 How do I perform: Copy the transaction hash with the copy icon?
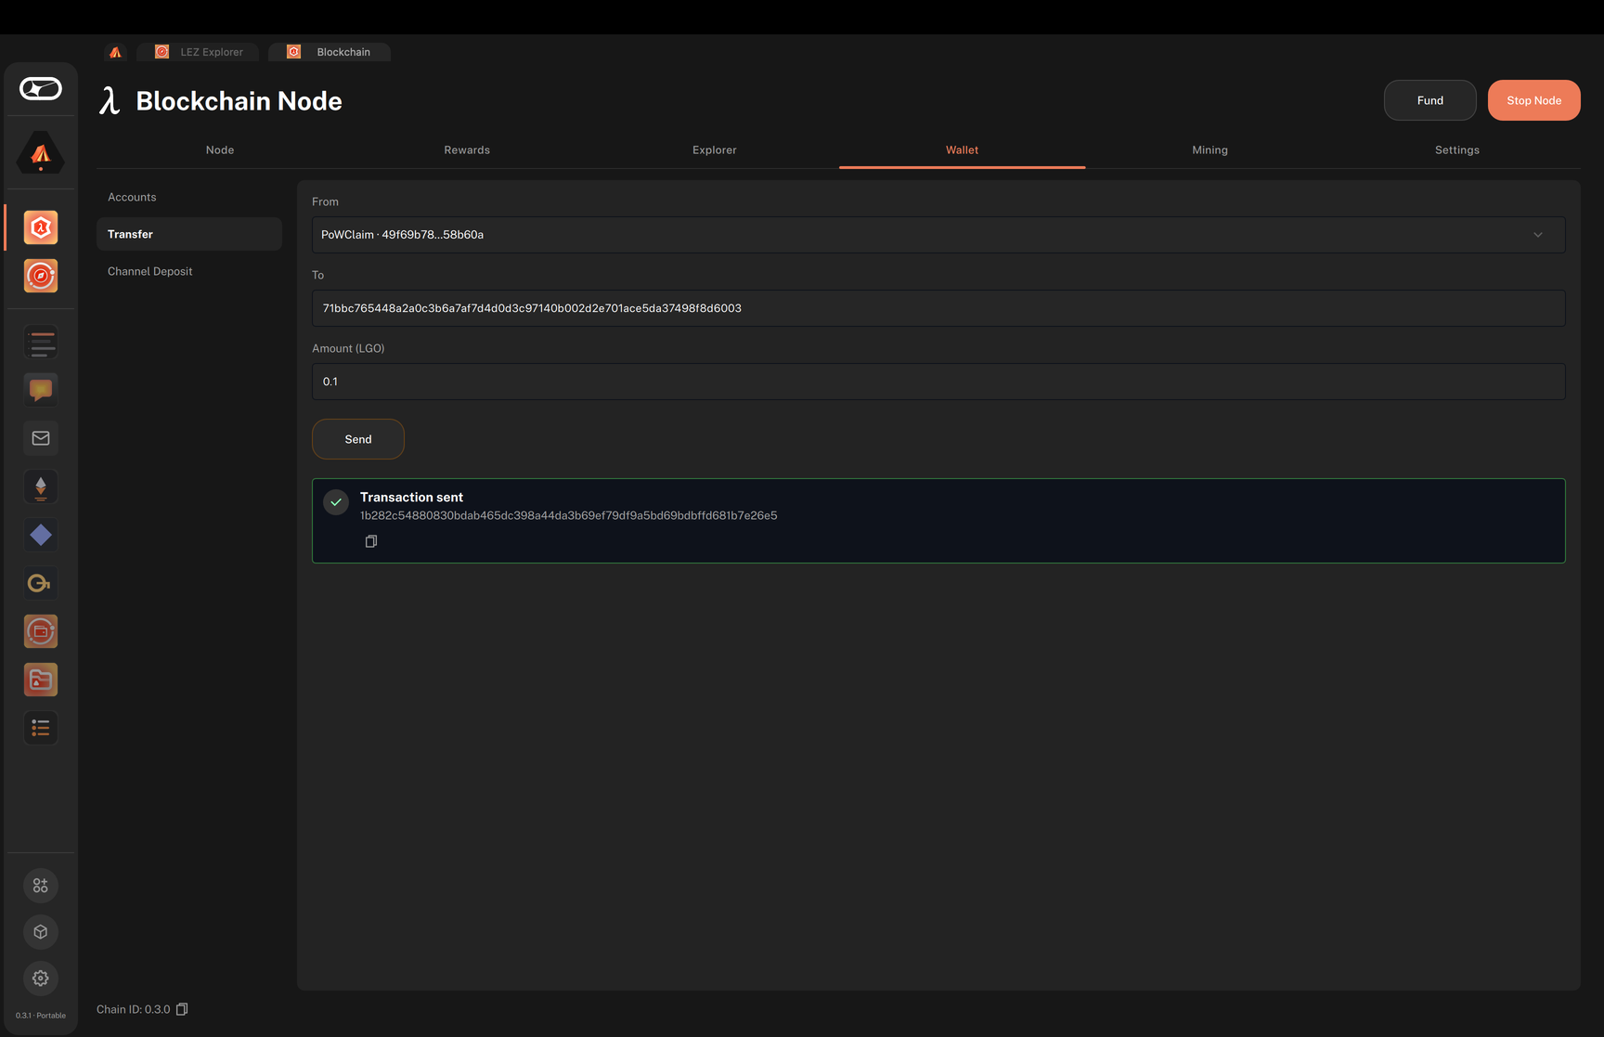[x=371, y=541]
